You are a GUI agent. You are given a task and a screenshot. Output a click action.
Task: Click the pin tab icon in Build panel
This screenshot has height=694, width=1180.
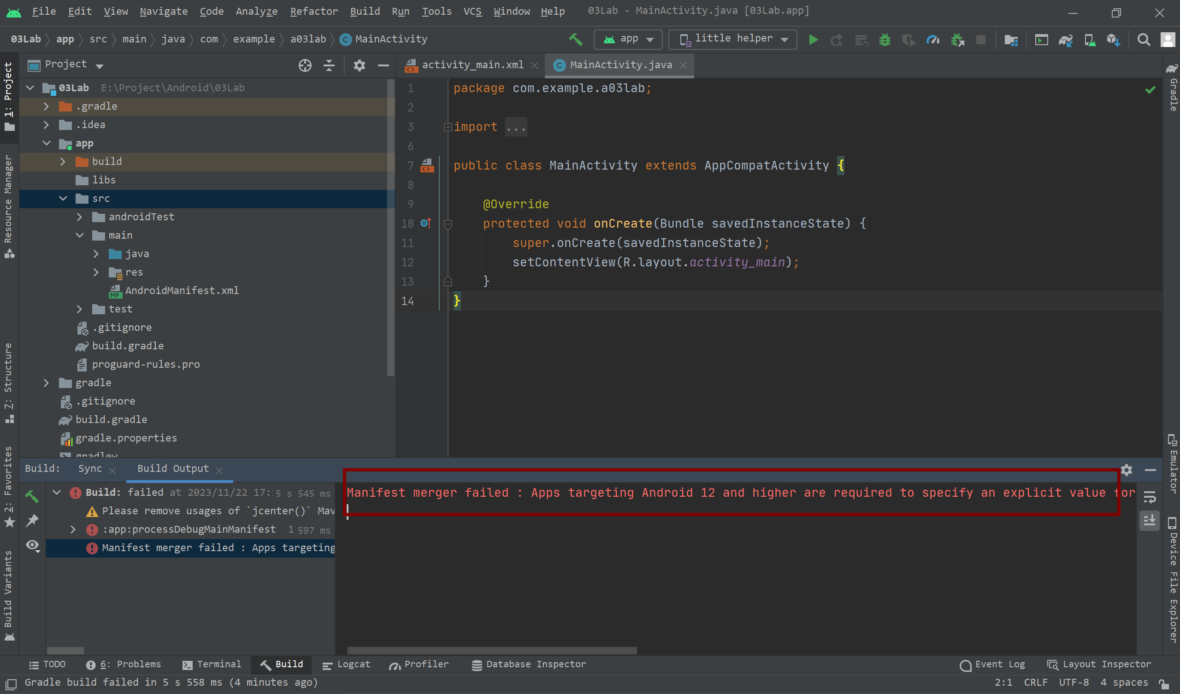[32, 520]
